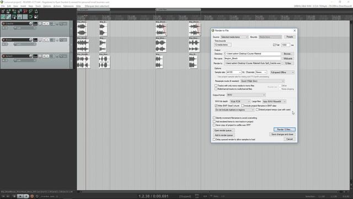The height and width of the screenshot is (199, 353).
Task: Open the View menu
Action: tap(15, 6)
